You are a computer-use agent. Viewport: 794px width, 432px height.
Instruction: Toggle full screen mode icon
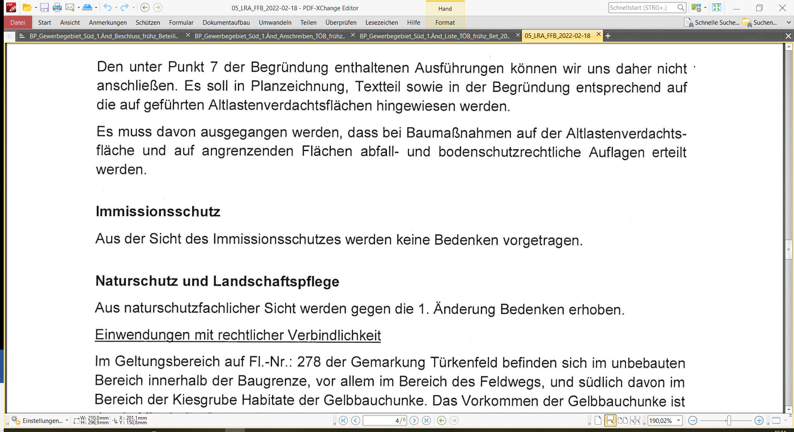717,7
